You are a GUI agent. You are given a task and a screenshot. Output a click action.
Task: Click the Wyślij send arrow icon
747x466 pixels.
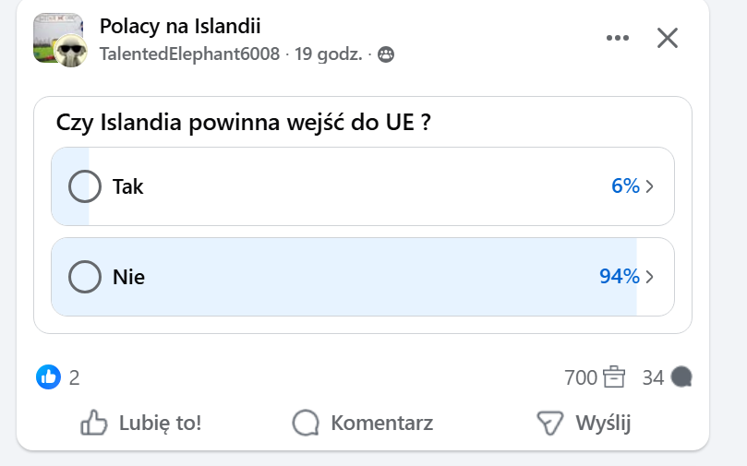point(550,424)
